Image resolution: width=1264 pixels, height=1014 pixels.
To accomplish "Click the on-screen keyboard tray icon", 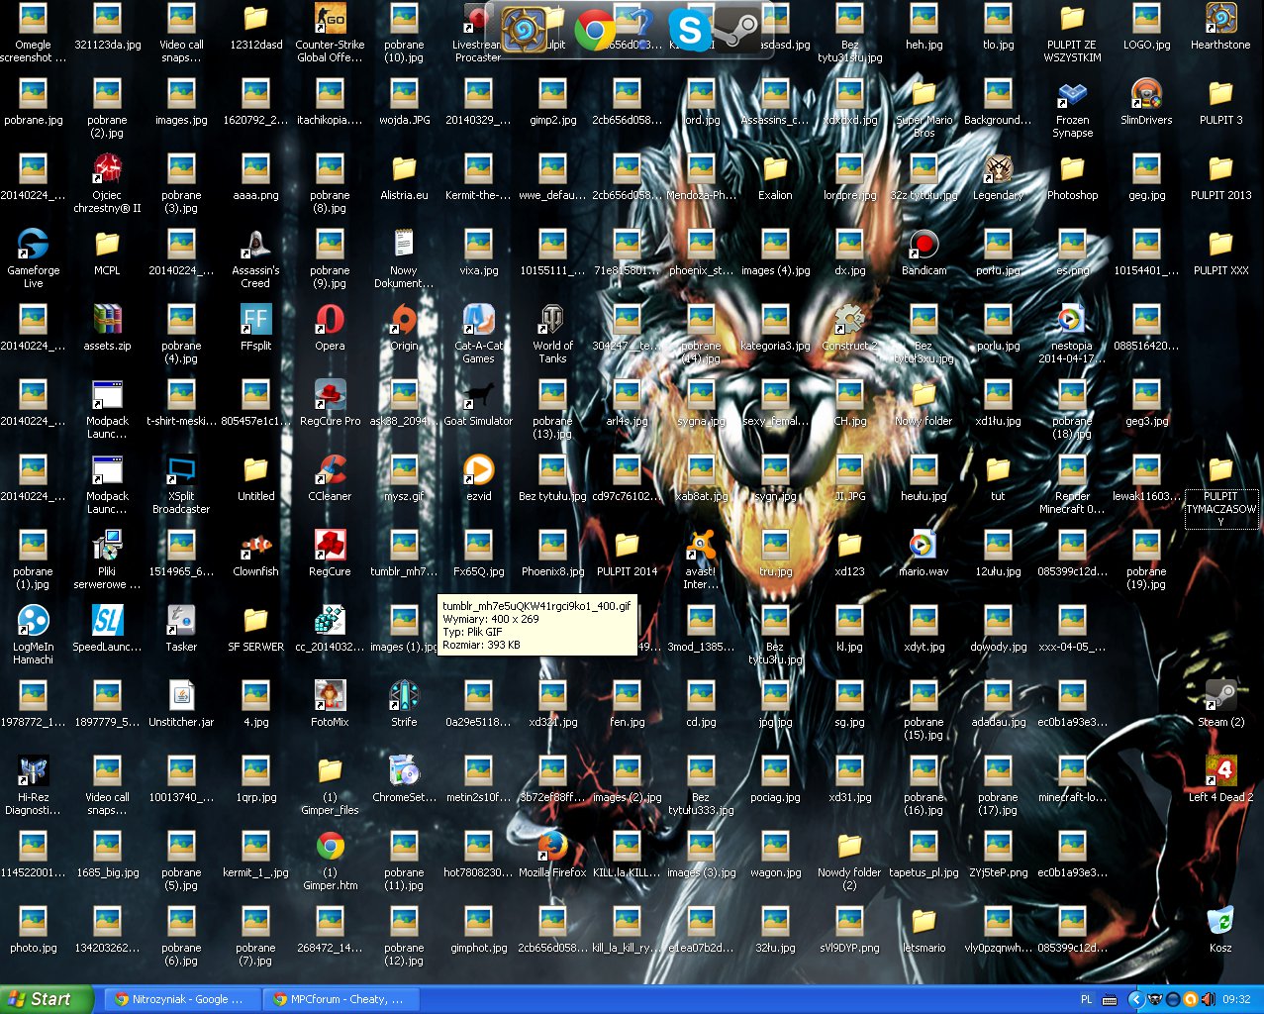I will click(x=1110, y=1000).
